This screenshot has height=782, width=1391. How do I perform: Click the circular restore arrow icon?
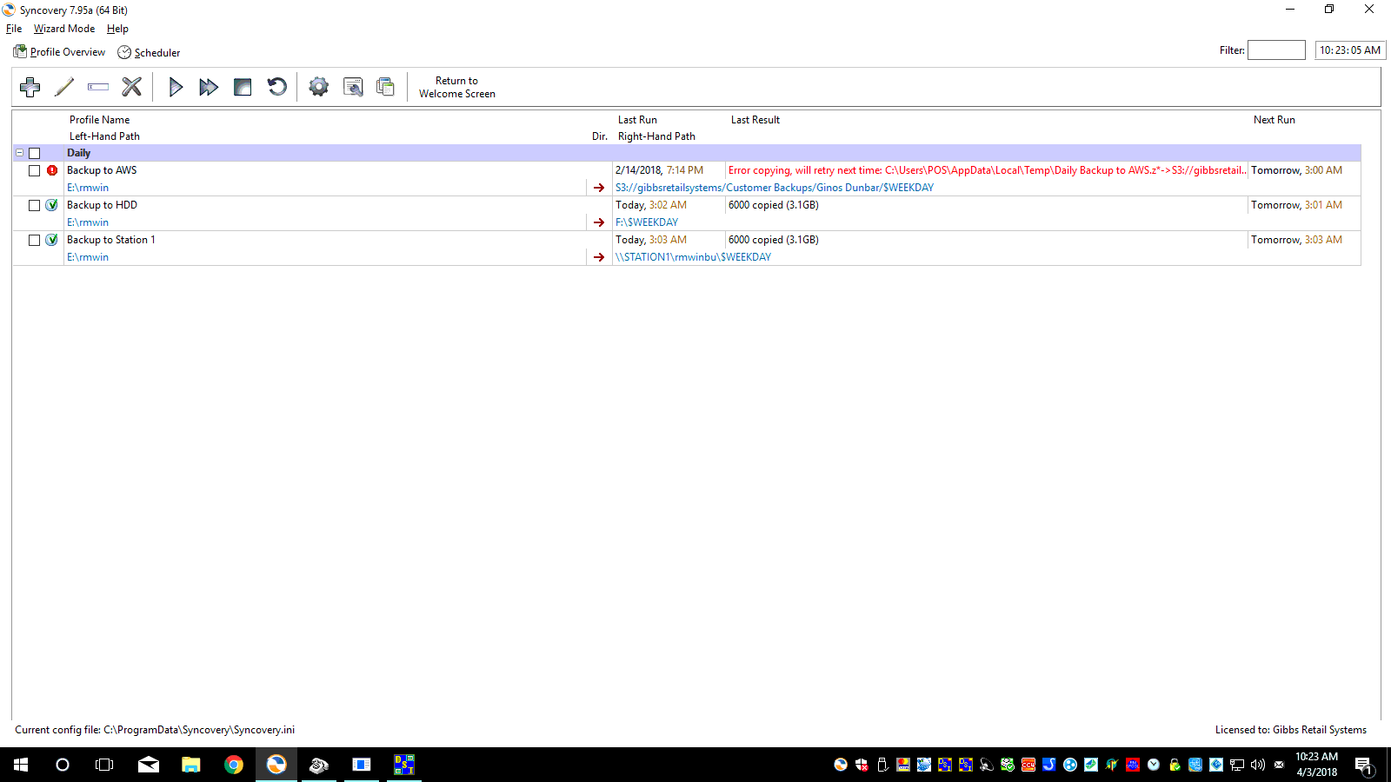[276, 87]
